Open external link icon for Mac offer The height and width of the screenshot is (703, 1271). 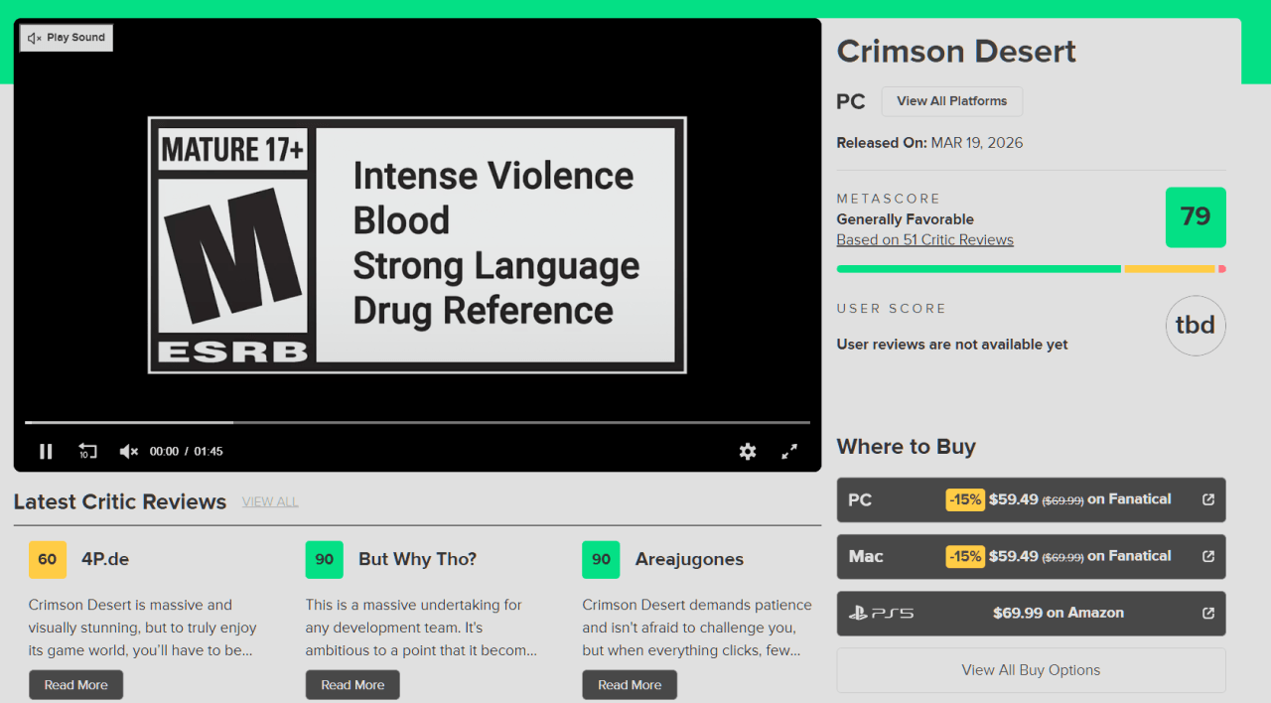pyautogui.click(x=1208, y=557)
